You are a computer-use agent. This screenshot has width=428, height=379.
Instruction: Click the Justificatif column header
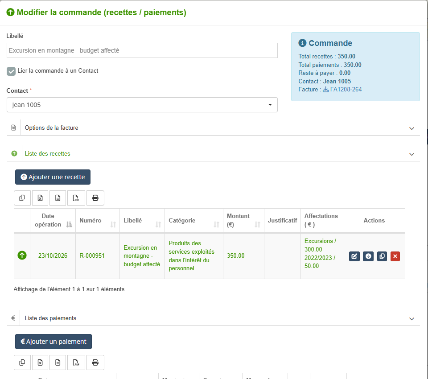(282, 220)
